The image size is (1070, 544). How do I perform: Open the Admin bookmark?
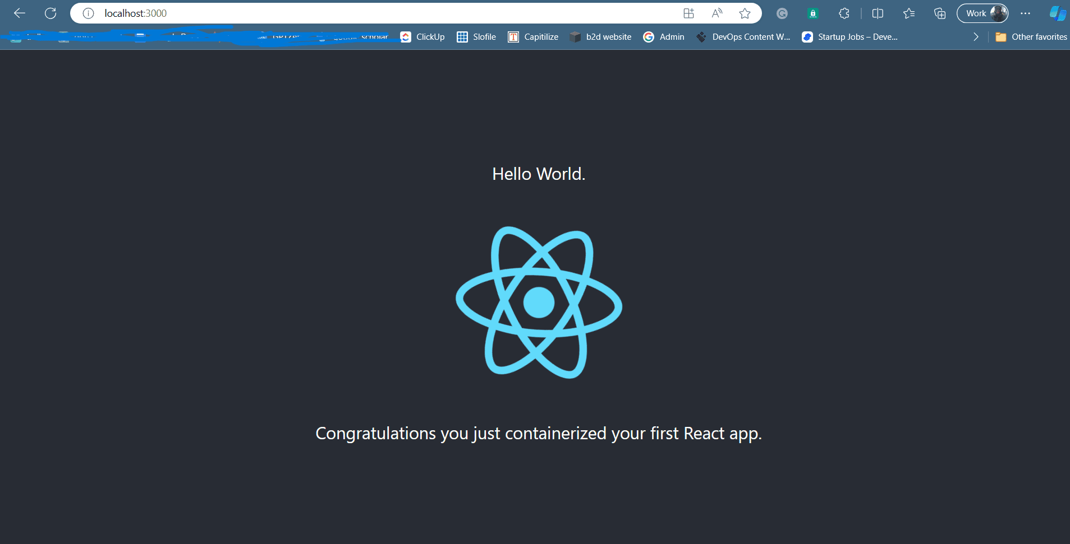(x=664, y=37)
